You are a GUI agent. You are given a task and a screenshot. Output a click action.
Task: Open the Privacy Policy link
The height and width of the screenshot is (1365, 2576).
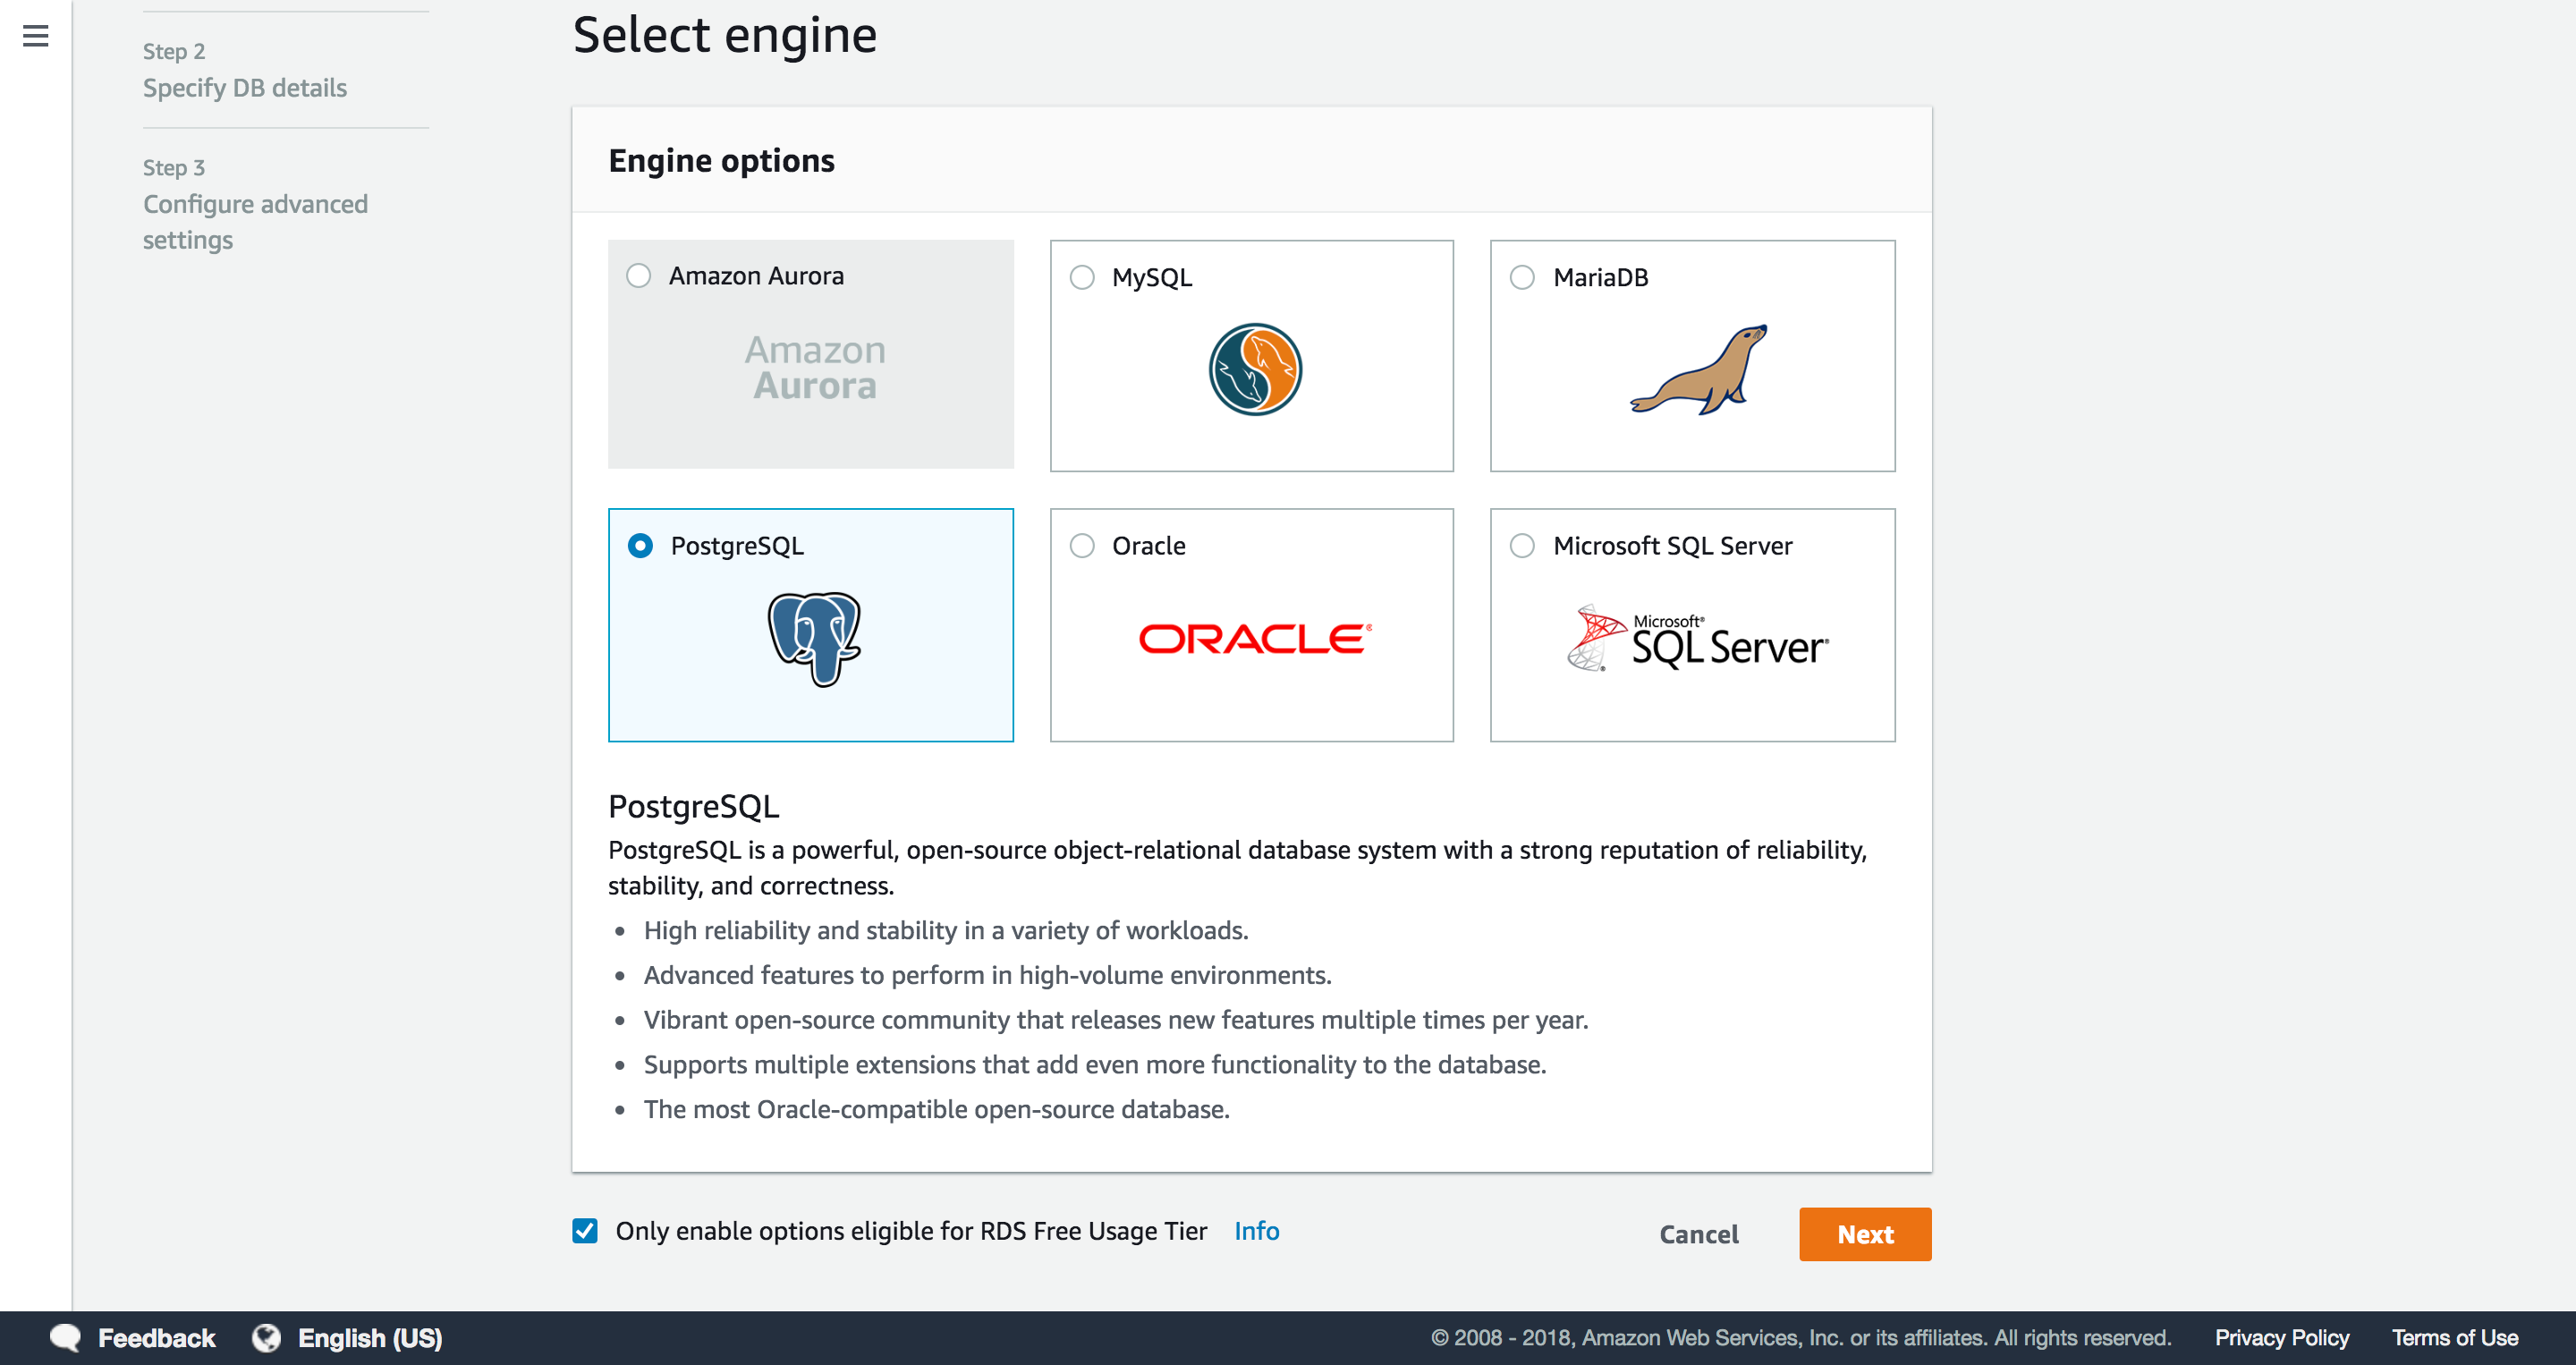[x=2282, y=1337]
